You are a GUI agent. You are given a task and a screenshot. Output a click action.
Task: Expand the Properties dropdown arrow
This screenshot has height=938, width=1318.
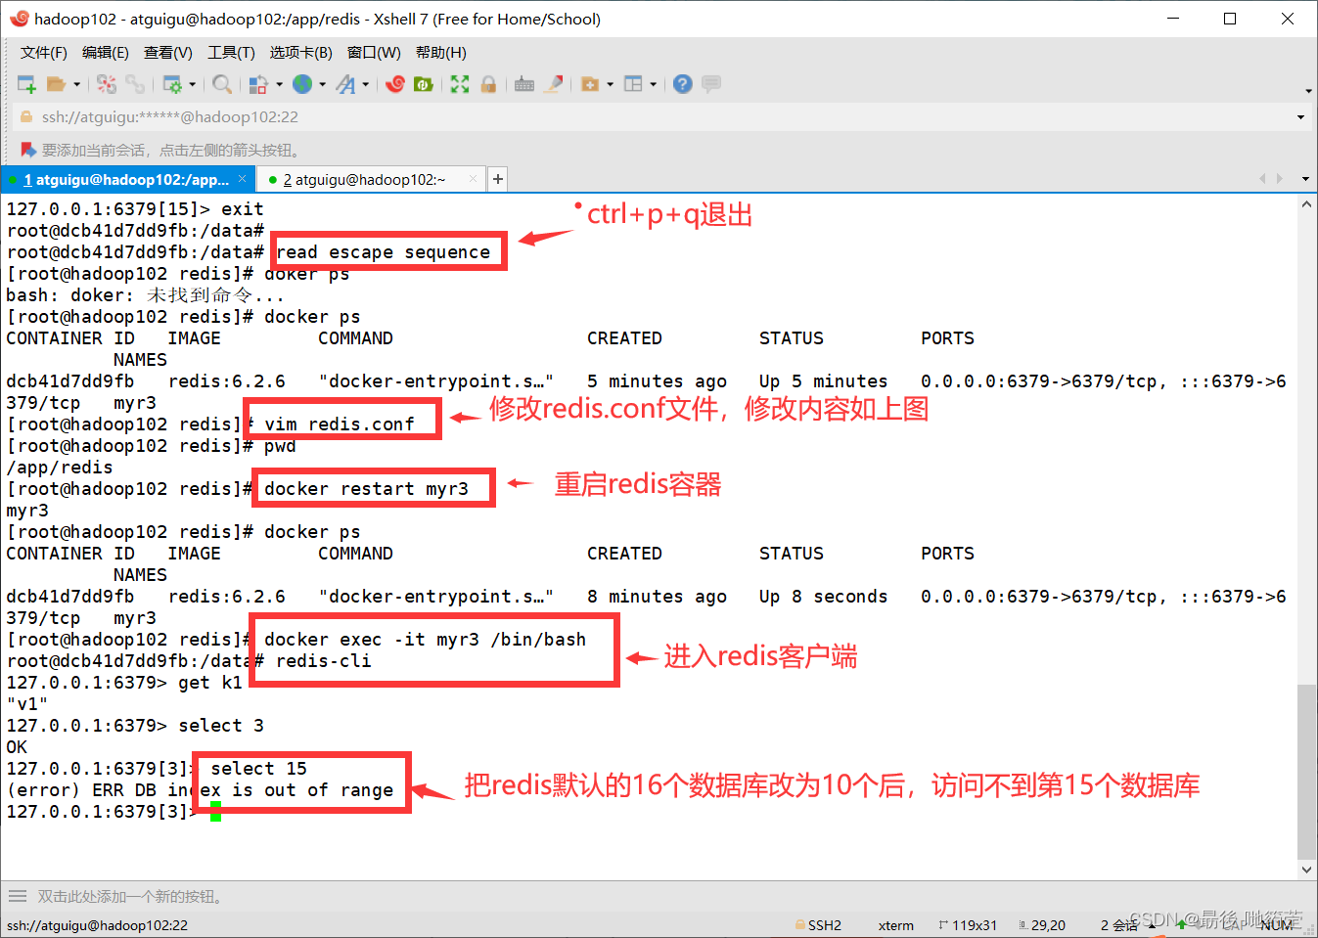pyautogui.click(x=192, y=85)
